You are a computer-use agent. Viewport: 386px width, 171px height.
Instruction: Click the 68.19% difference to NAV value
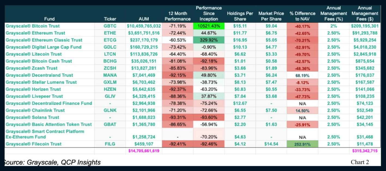(302, 75)
